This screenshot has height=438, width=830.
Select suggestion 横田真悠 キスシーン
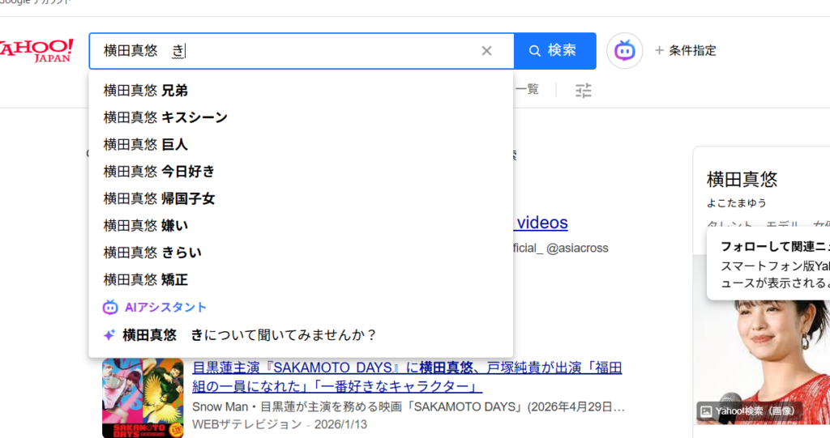click(x=165, y=117)
